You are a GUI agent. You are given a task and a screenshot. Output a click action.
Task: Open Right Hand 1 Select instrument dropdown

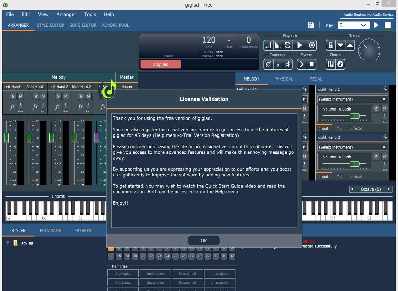coord(352,99)
